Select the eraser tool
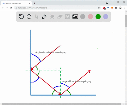The height and width of the screenshot is (105, 127). pyautogui.click(x=60, y=17)
